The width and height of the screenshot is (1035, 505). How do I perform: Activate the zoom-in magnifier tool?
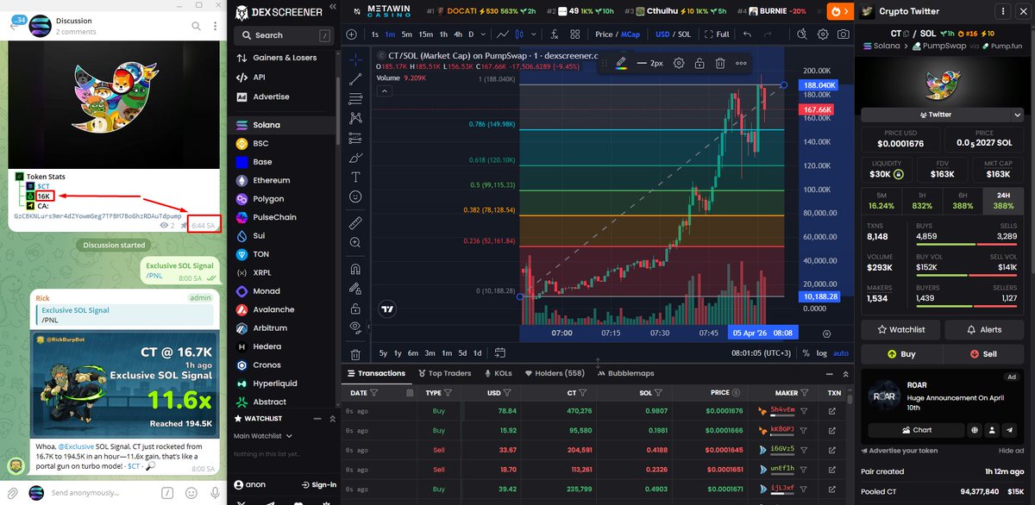[x=356, y=243]
